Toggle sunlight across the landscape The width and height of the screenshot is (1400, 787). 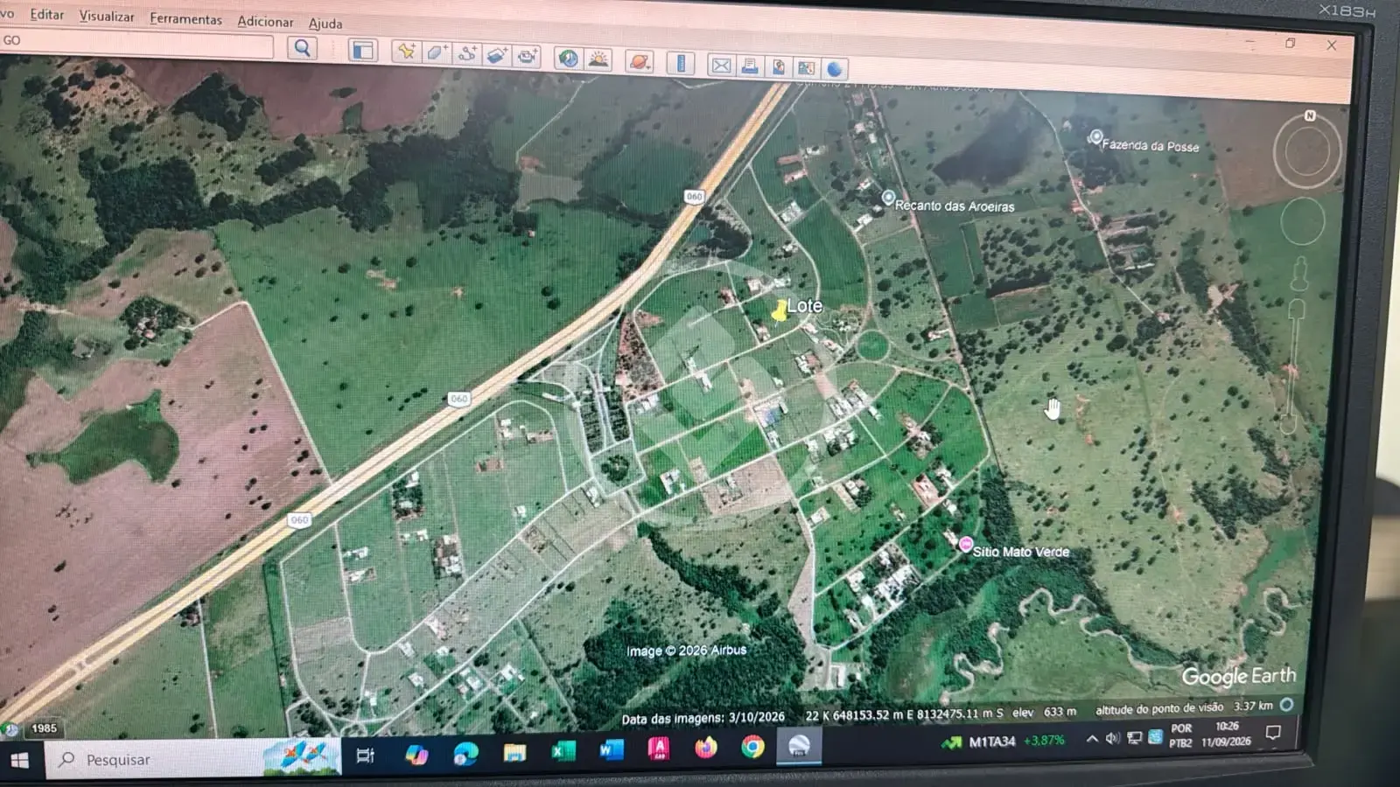pyautogui.click(x=599, y=59)
